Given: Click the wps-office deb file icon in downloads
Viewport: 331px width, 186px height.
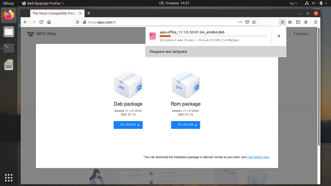Looking at the screenshot, I should point(153,36).
